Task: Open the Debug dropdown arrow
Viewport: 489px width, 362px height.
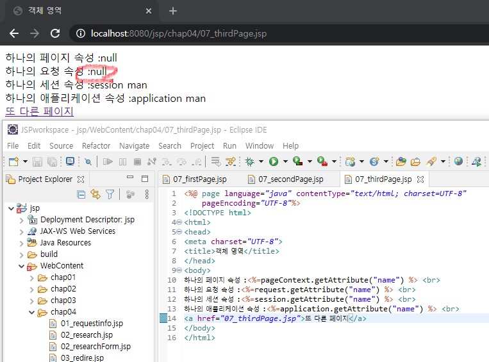Action: point(261,161)
